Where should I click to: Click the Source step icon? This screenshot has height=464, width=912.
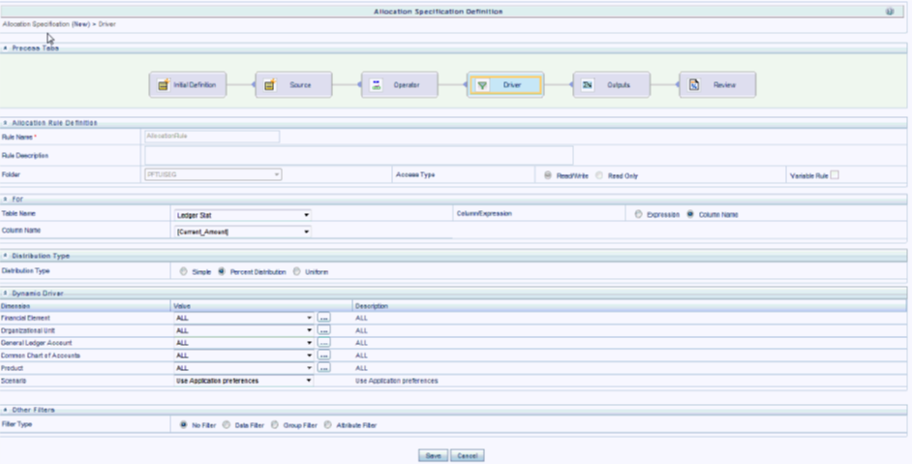pos(270,85)
